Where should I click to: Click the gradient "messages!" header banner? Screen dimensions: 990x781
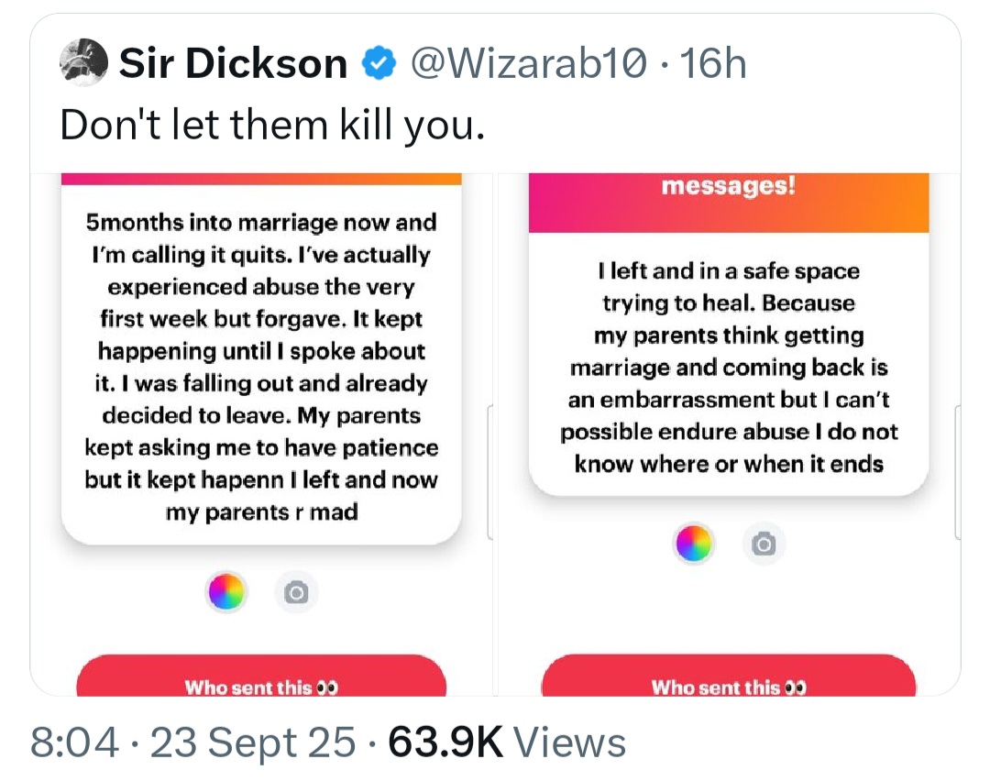[x=729, y=202]
